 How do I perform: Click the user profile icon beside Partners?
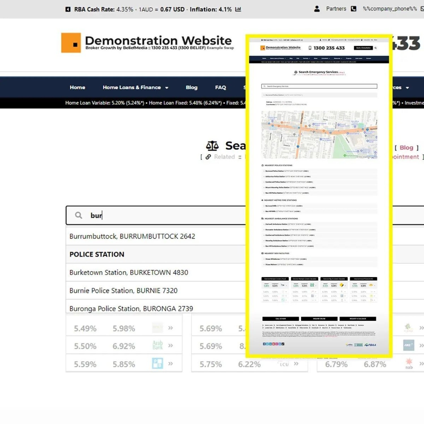(317, 9)
